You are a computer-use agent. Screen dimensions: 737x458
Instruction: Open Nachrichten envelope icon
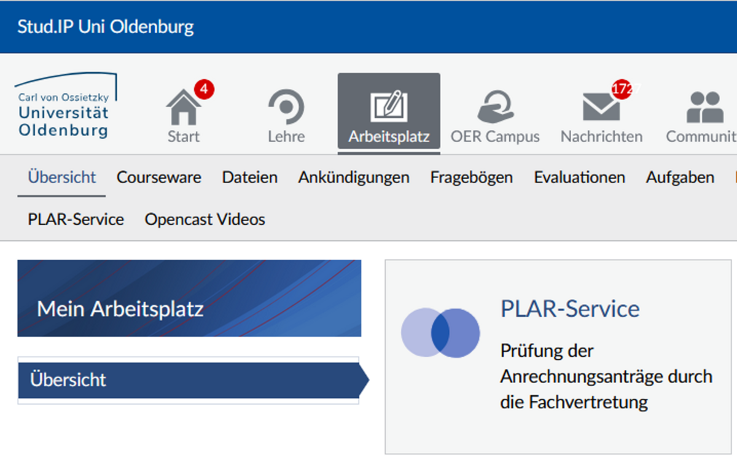(x=601, y=109)
